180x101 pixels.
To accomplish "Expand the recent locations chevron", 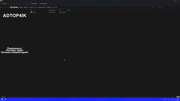I will 6,7.
